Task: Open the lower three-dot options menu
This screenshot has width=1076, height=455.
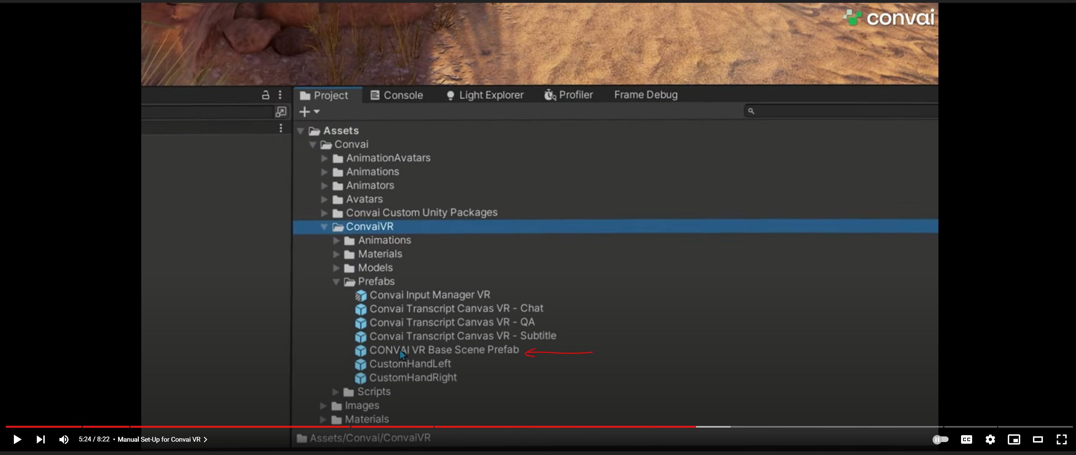Action: [281, 128]
